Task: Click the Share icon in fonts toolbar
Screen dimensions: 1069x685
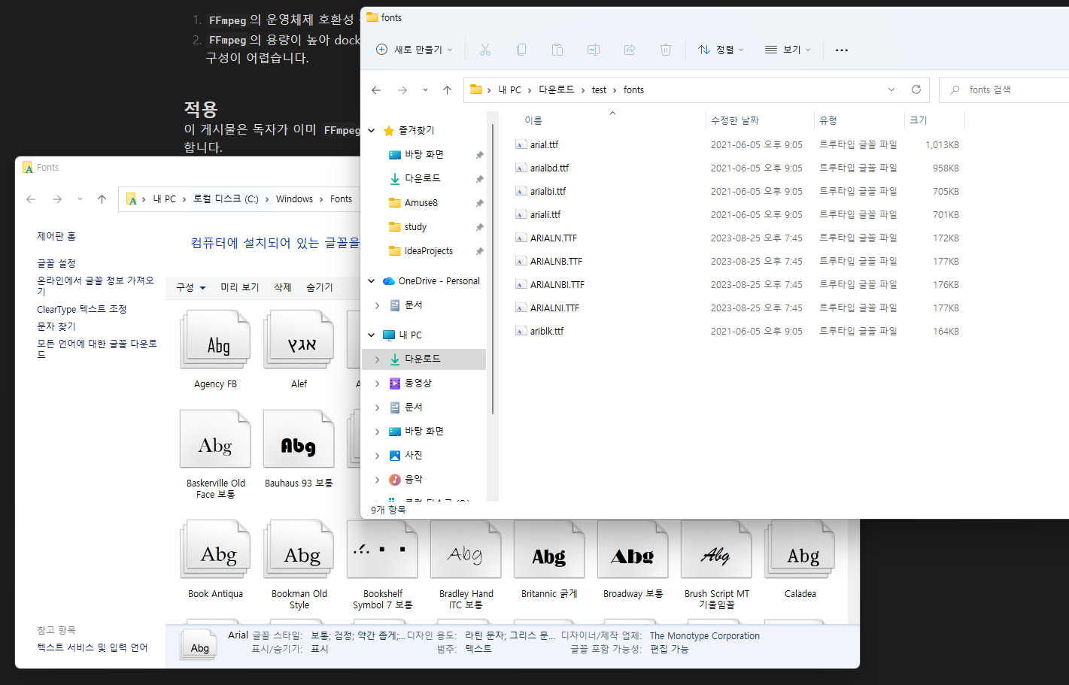Action: point(630,50)
